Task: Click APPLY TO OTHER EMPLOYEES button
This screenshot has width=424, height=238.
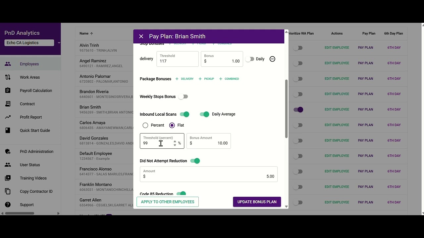Action: pos(168,202)
